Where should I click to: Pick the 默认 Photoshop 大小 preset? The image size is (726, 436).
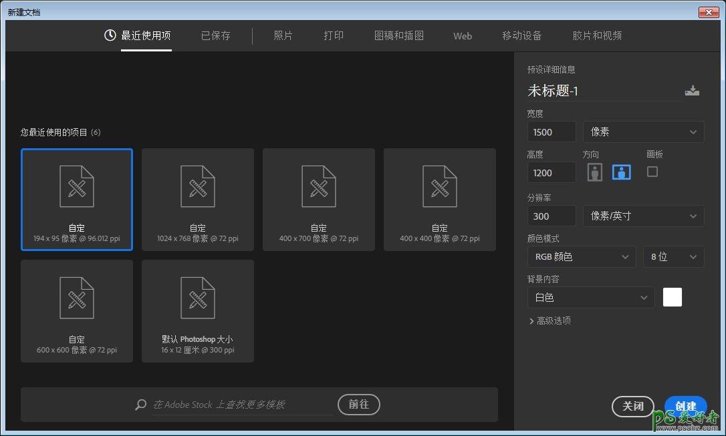point(198,311)
